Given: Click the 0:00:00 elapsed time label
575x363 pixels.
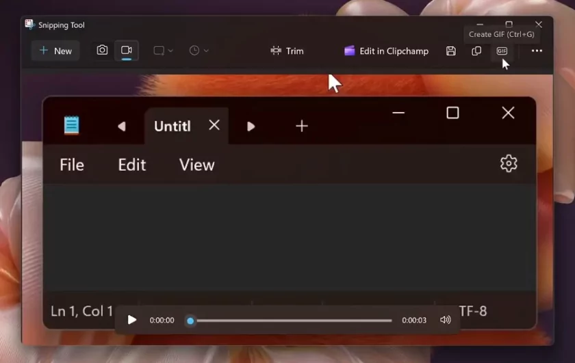Looking at the screenshot, I should [162, 320].
